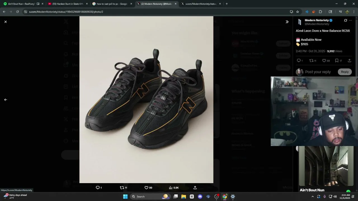The height and width of the screenshot is (201, 358).
Task: Bookmark this page with the star icon
Action: [298, 12]
